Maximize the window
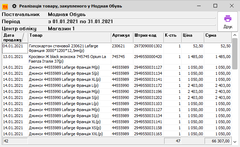The width and height of the screenshot is (240, 147). coord(215,6)
